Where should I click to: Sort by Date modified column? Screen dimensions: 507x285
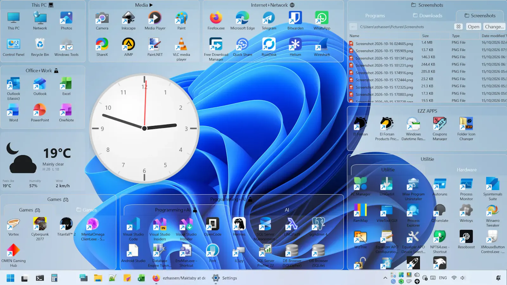pyautogui.click(x=493, y=36)
